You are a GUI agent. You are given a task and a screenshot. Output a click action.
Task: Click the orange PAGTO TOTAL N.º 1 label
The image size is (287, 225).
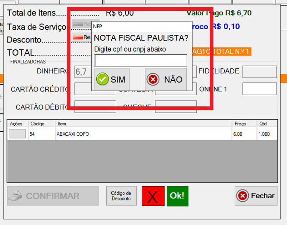point(222,52)
